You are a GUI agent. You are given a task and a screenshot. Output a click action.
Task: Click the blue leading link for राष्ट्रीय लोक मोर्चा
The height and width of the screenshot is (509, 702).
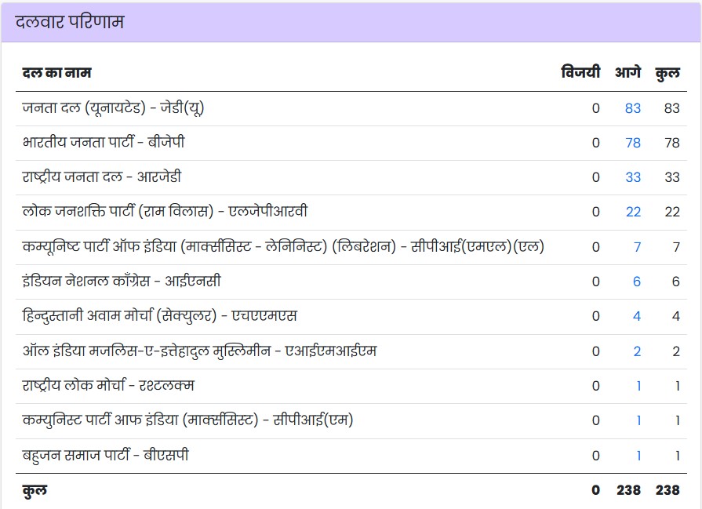click(x=638, y=386)
